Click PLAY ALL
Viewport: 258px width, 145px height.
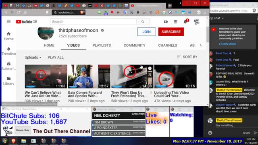pos(56,57)
